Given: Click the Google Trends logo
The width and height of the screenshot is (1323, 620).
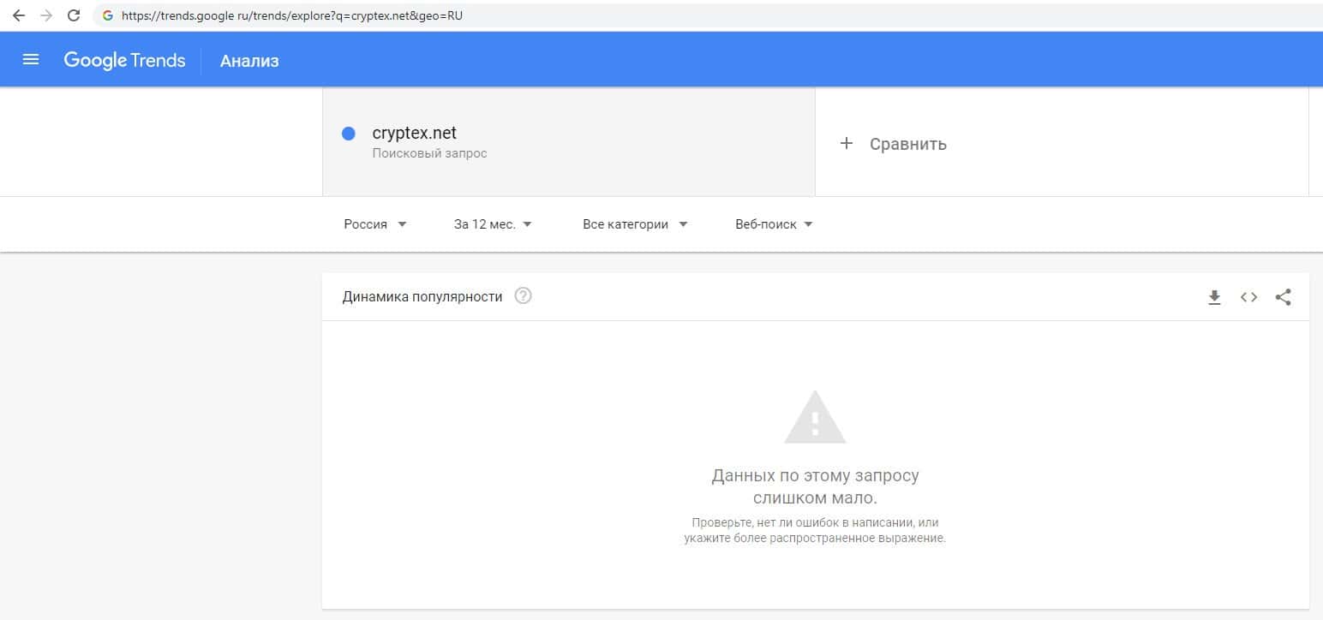Looking at the screenshot, I should click(124, 60).
